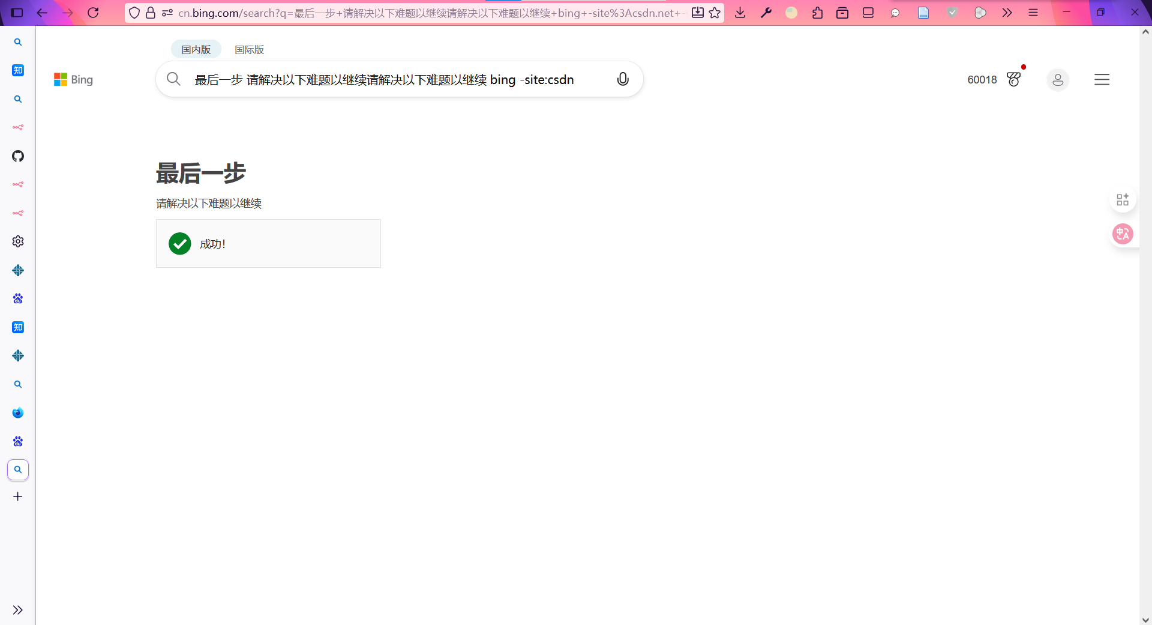This screenshot has height=625, width=1152.
Task: Switch to the settings gear vertical tab
Action: (x=18, y=241)
